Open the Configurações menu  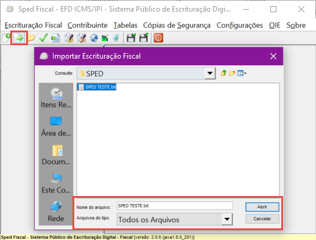239,25
